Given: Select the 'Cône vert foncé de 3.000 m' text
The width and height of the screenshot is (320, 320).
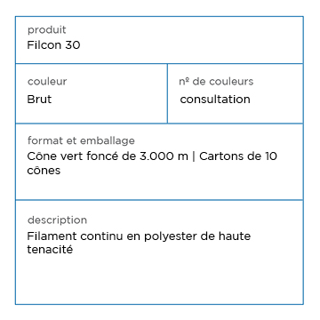Looking at the screenshot, I should [x=108, y=156].
